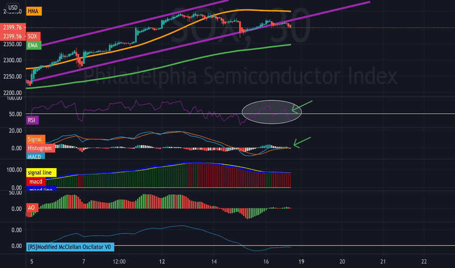The image size is (455, 268).
Task: Click date 19 on time axis
Action: 302,262
